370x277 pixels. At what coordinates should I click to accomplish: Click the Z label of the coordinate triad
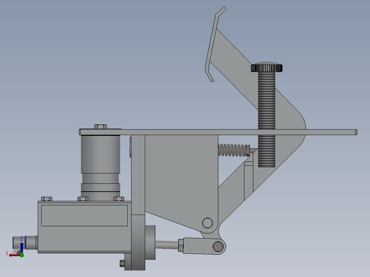click(22, 238)
